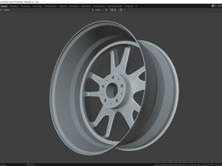The width and height of the screenshot is (222, 166).
Task: Toggle snapping magnet icon
Action: (112, 10)
